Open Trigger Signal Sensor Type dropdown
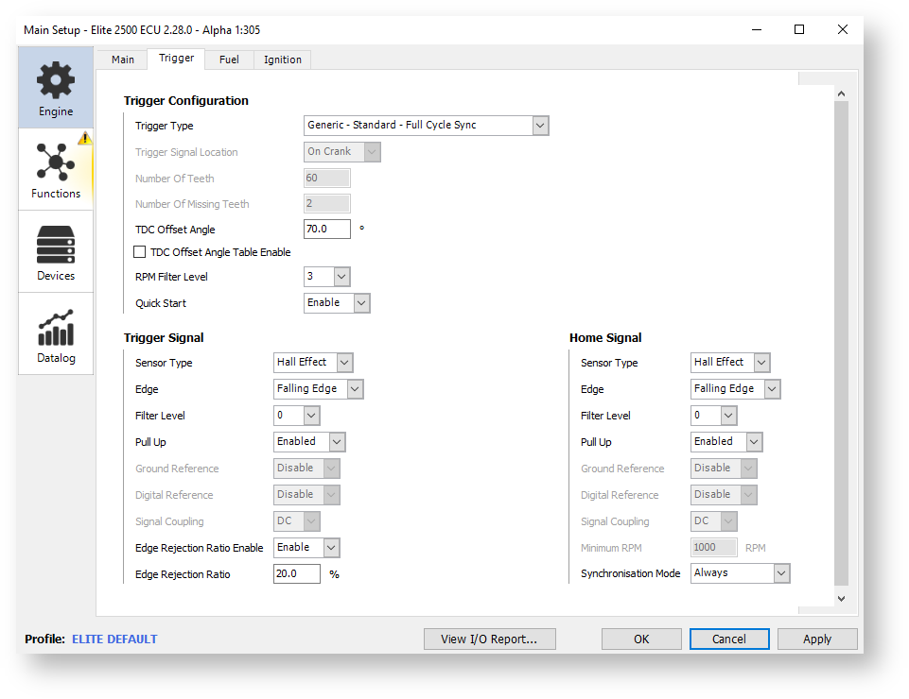The height and width of the screenshot is (699, 909). [313, 363]
